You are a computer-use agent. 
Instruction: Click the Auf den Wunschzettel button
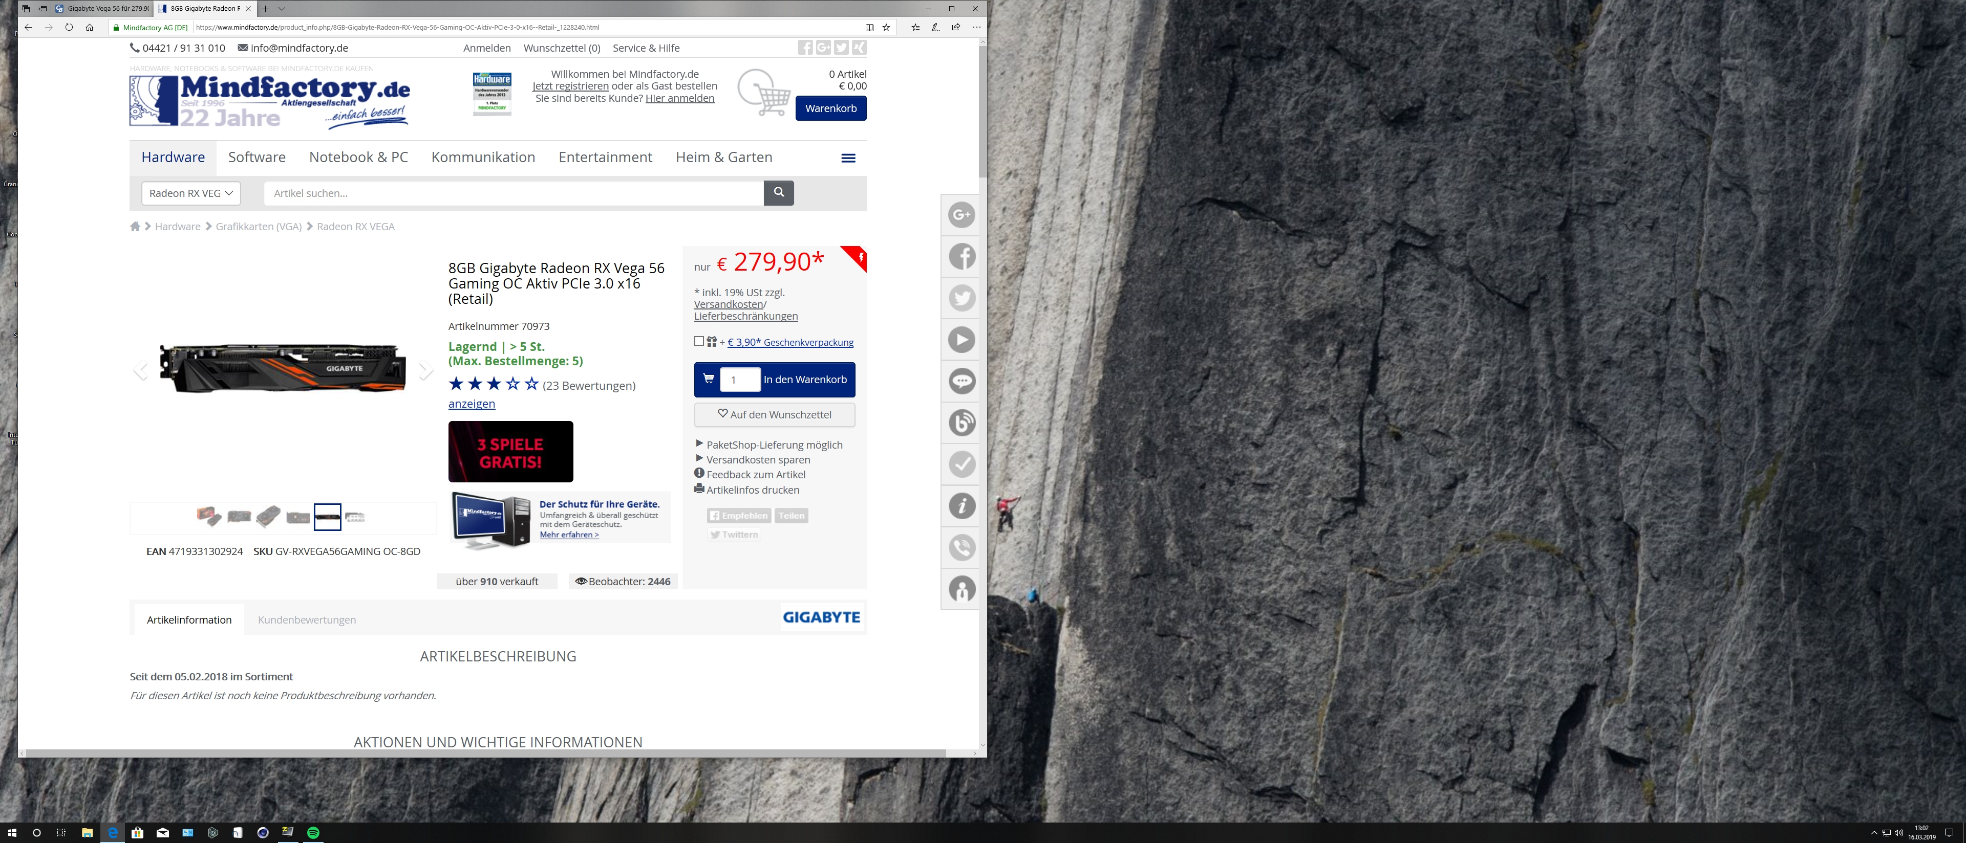774,415
